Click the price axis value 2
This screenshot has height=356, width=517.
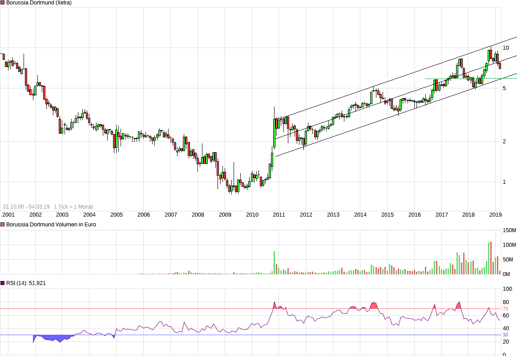tap(505, 142)
